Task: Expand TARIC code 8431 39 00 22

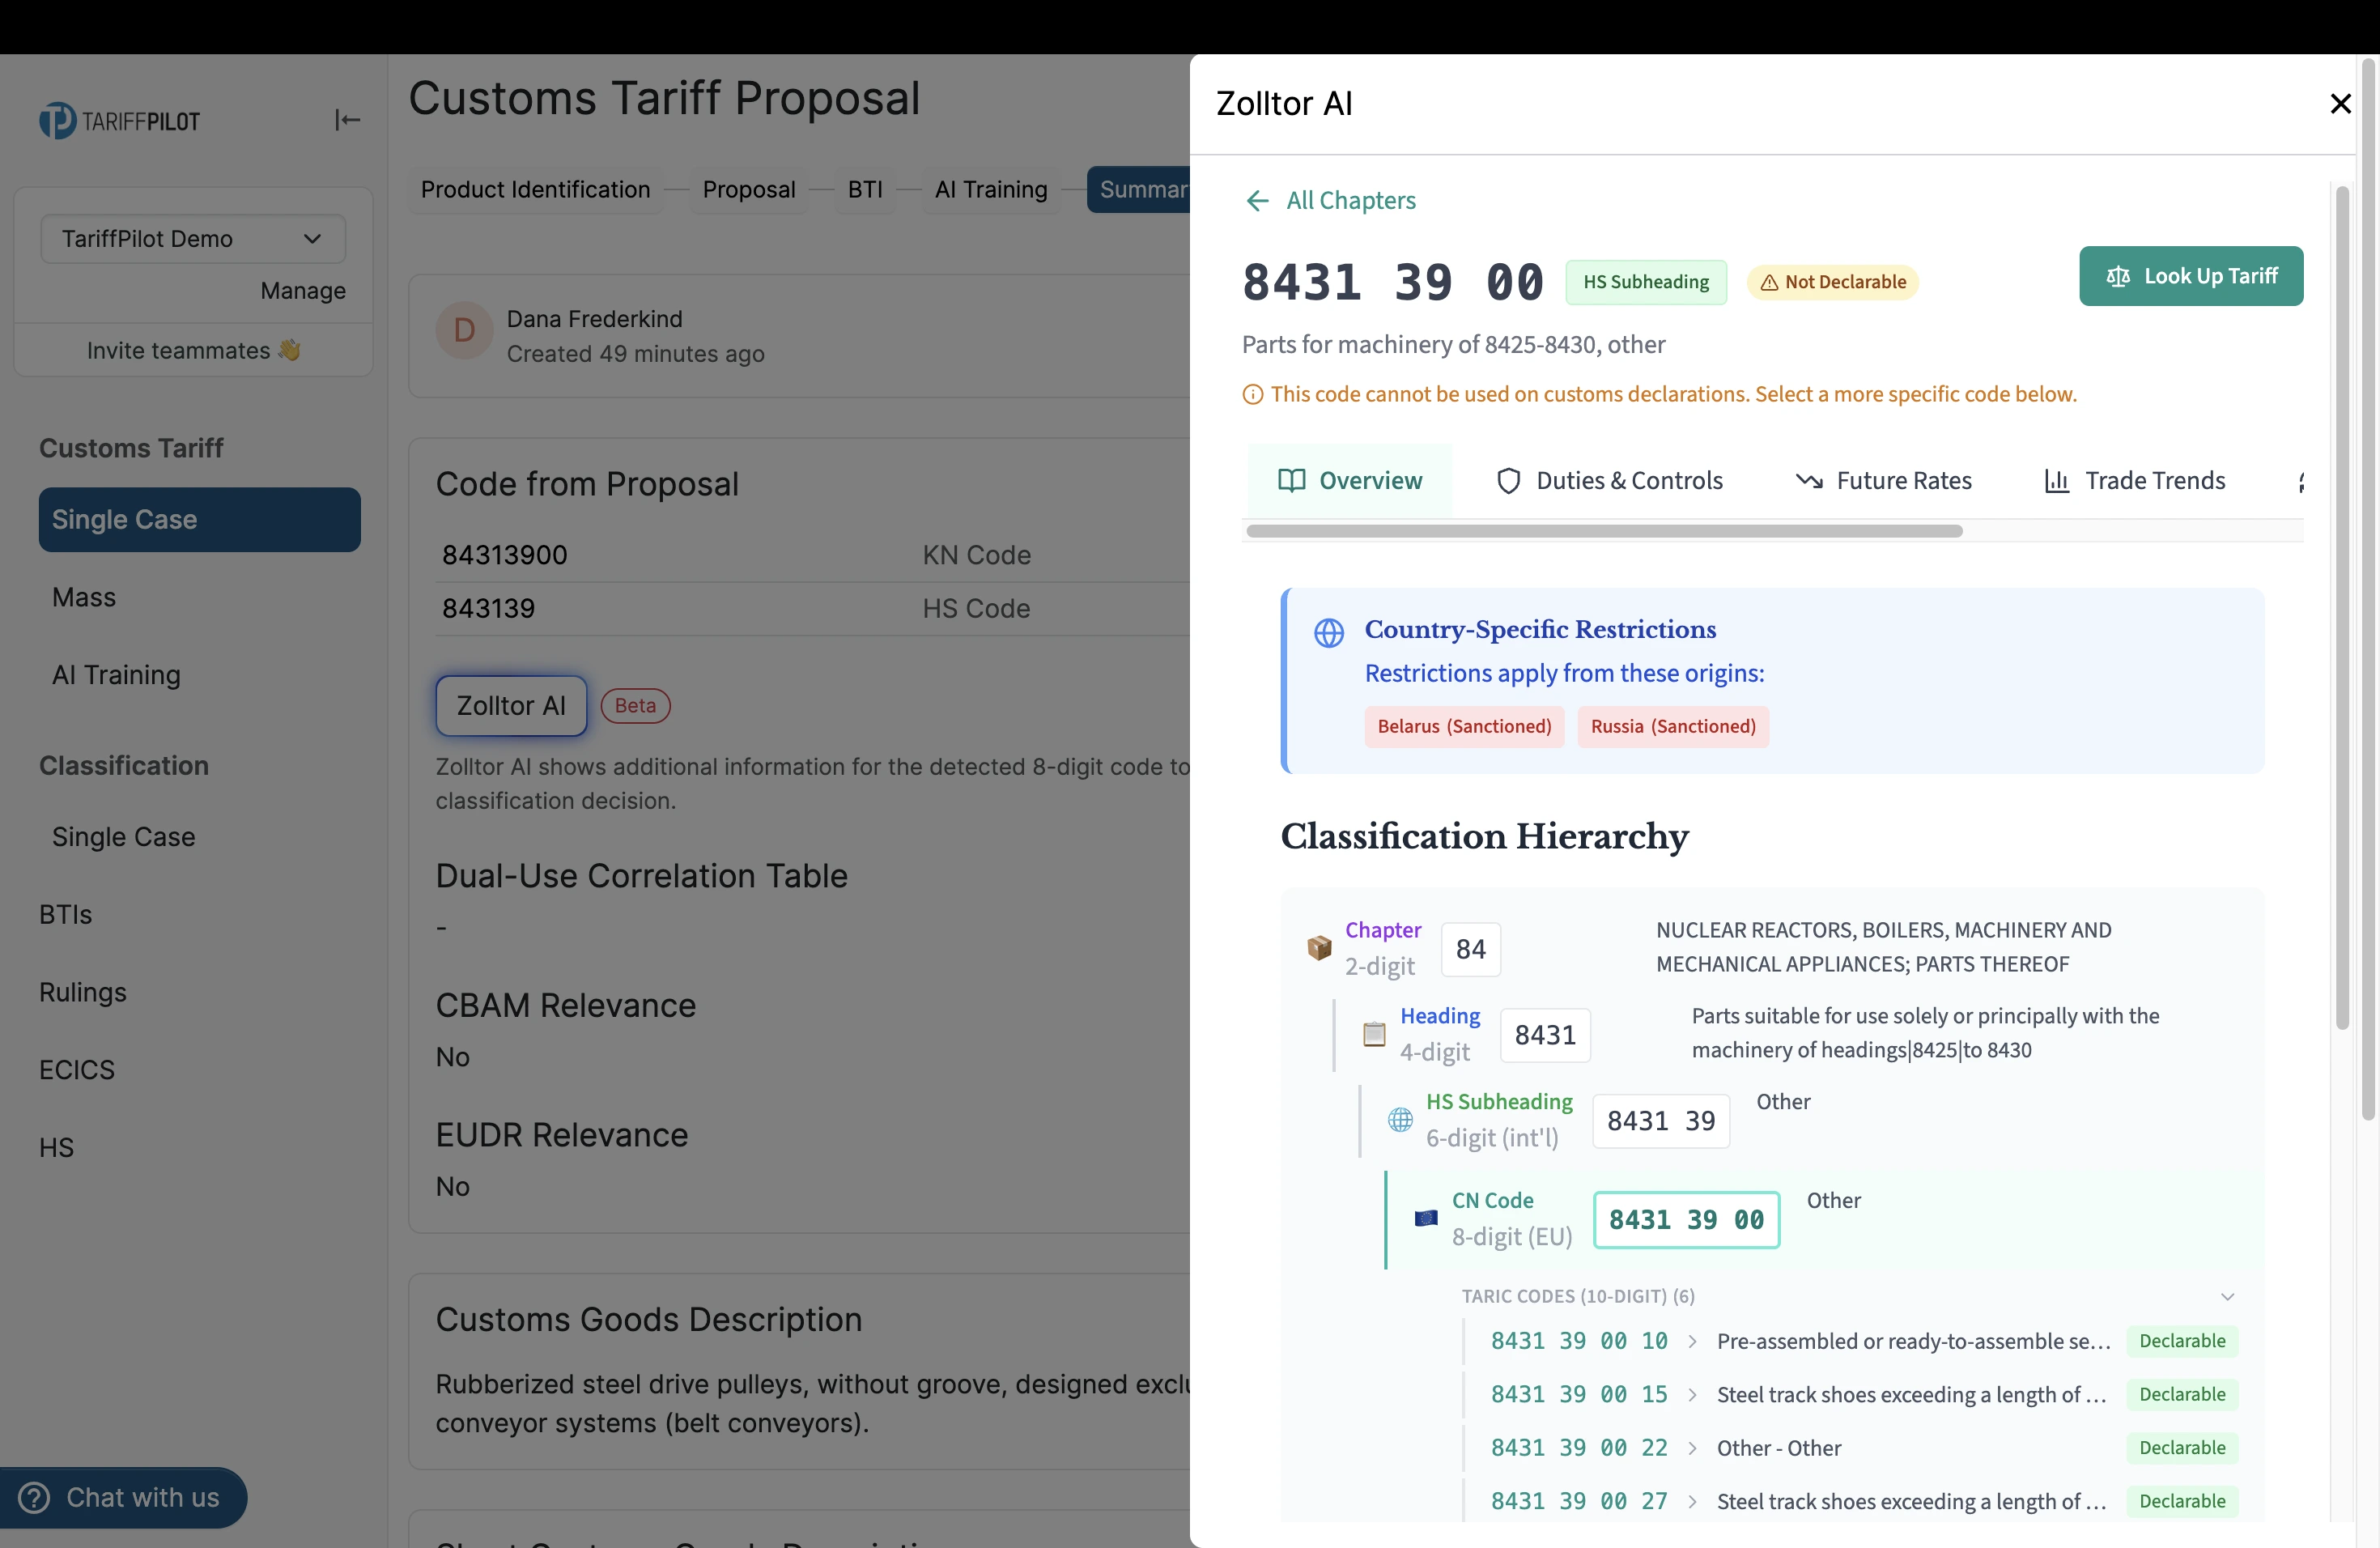Action: click(1692, 1448)
